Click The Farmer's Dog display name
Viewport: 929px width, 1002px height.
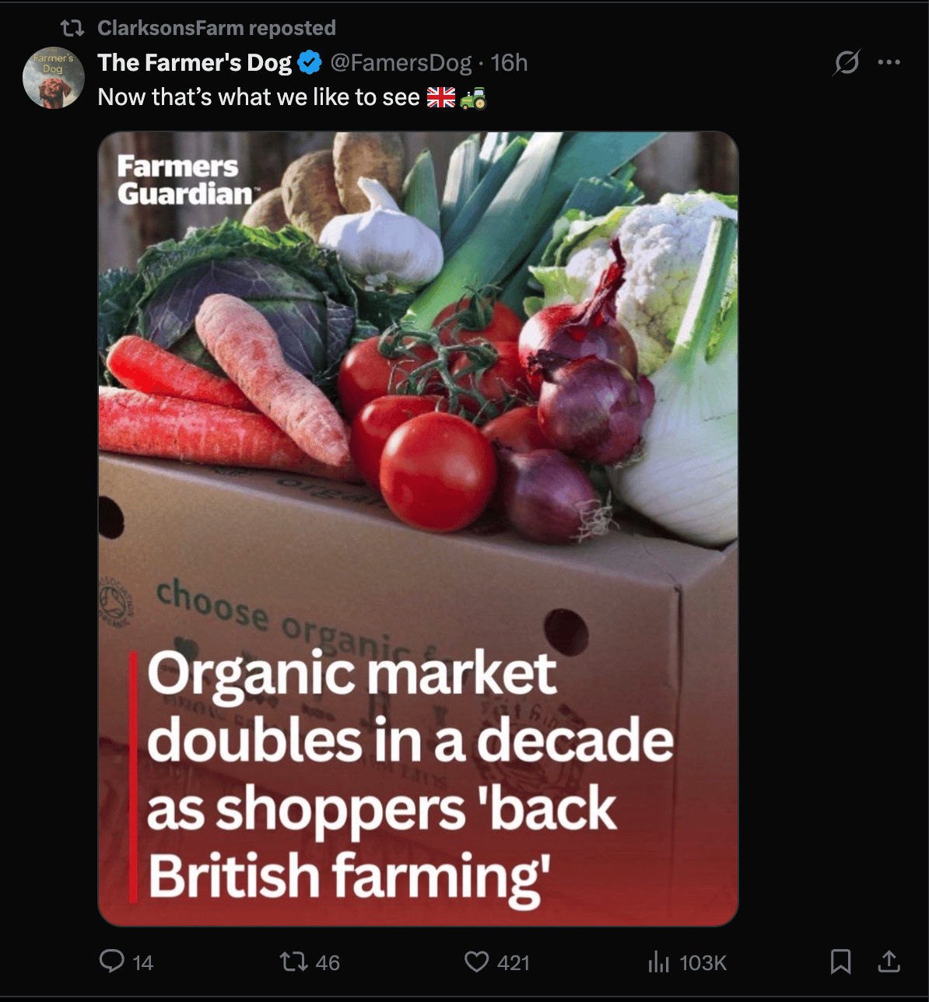pos(195,62)
